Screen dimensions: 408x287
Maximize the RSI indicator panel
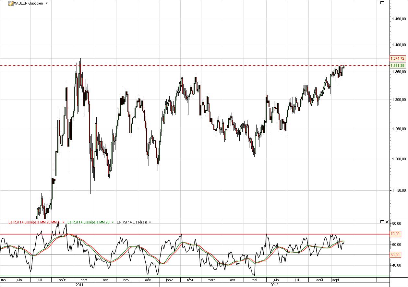pos(382,222)
